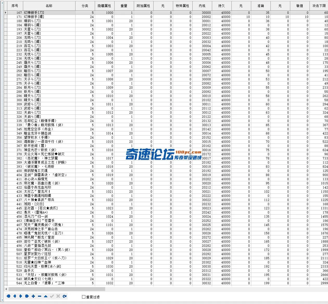
Task: Jump to the first record
Action: pos(8,296)
